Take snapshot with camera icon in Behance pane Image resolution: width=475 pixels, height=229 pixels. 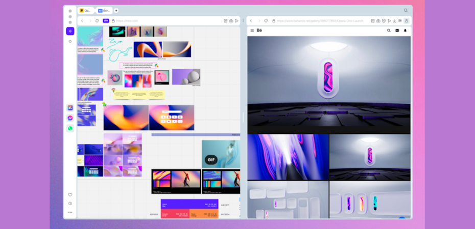pos(378,21)
